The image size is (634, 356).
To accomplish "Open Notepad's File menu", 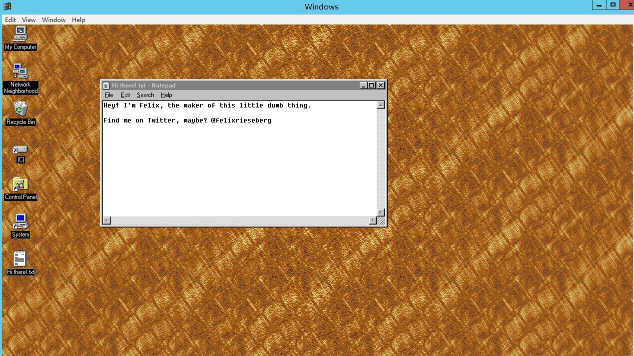I will click(x=109, y=95).
